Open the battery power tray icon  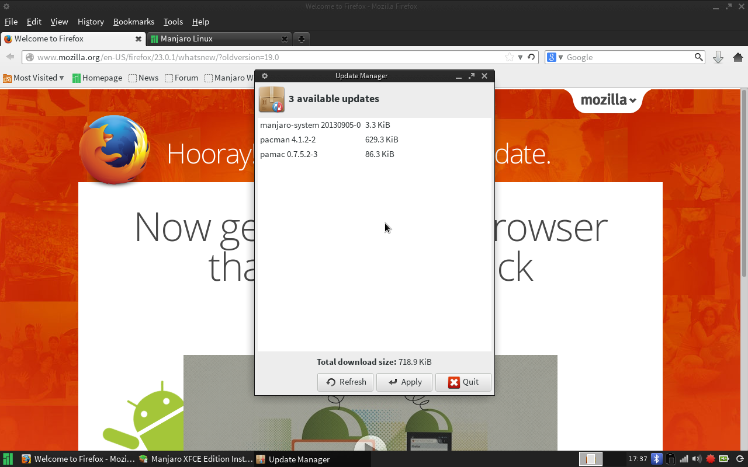[724, 459]
